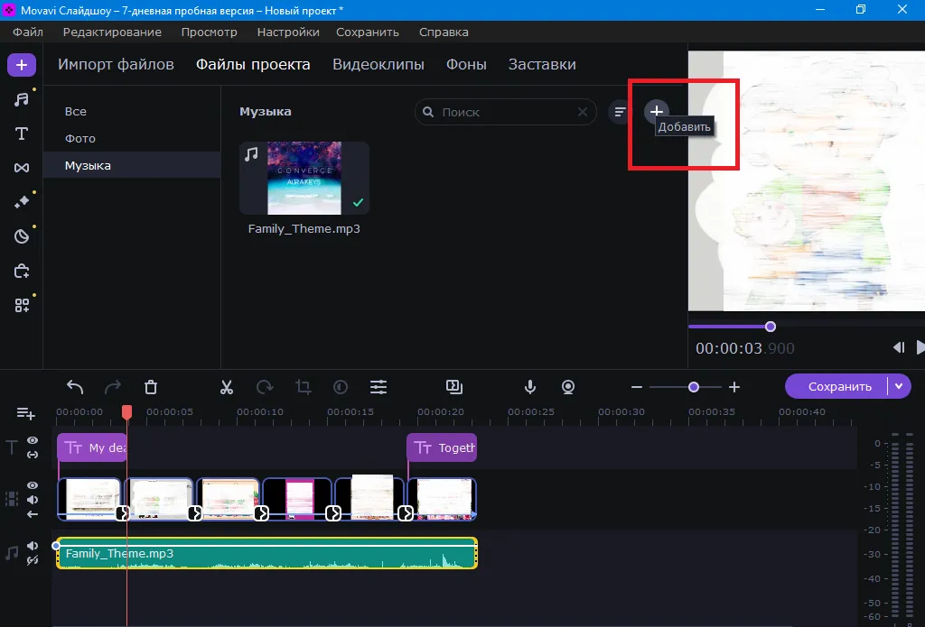Screen dimensions: 925x627
Task: Open the Titles panel from the sidebar
Action: [22, 134]
